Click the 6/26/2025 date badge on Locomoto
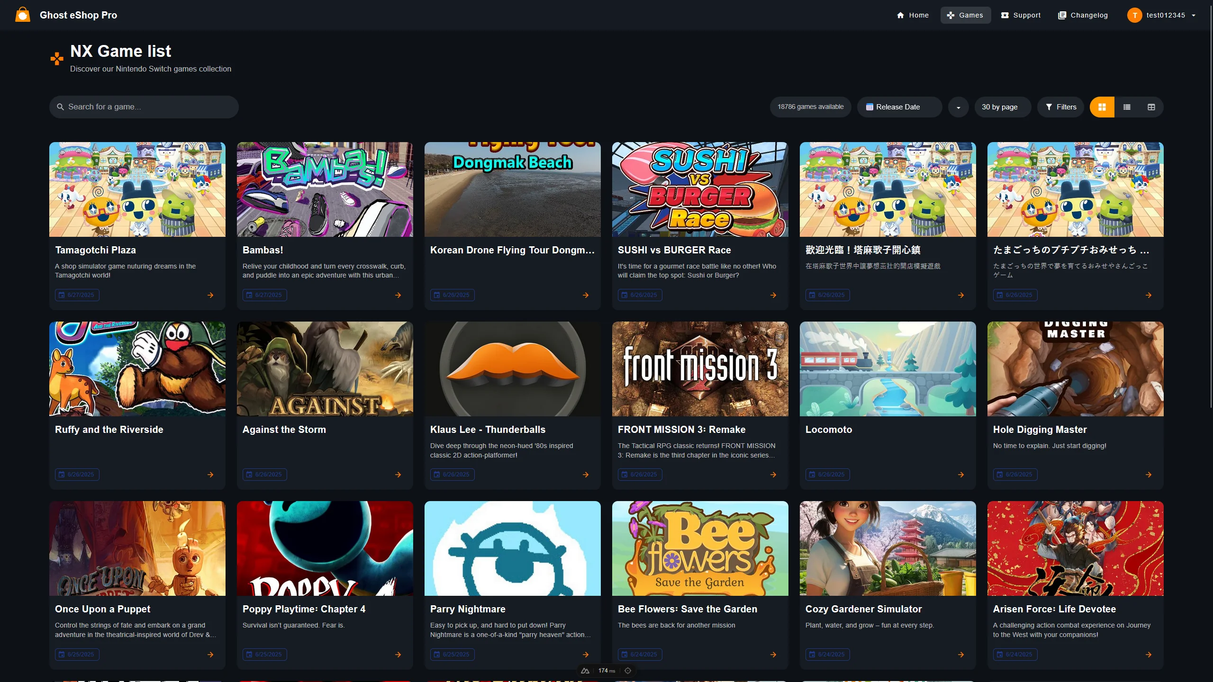The width and height of the screenshot is (1213, 682). click(828, 475)
